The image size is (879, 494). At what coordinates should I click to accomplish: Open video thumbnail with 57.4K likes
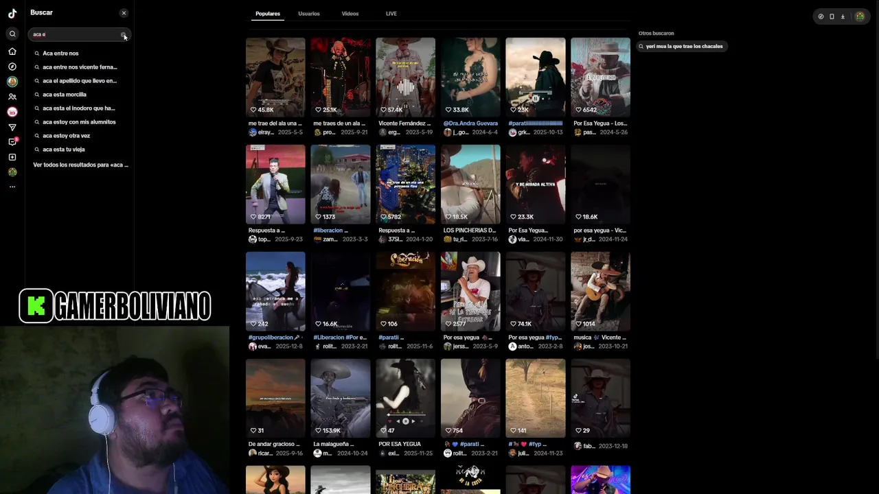[x=405, y=77]
